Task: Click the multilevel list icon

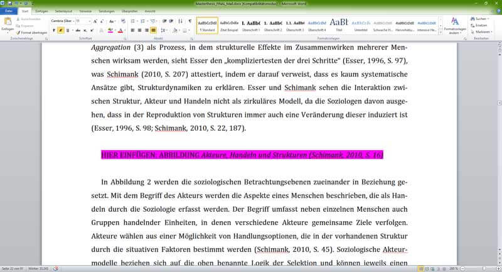Action: tap(153, 21)
